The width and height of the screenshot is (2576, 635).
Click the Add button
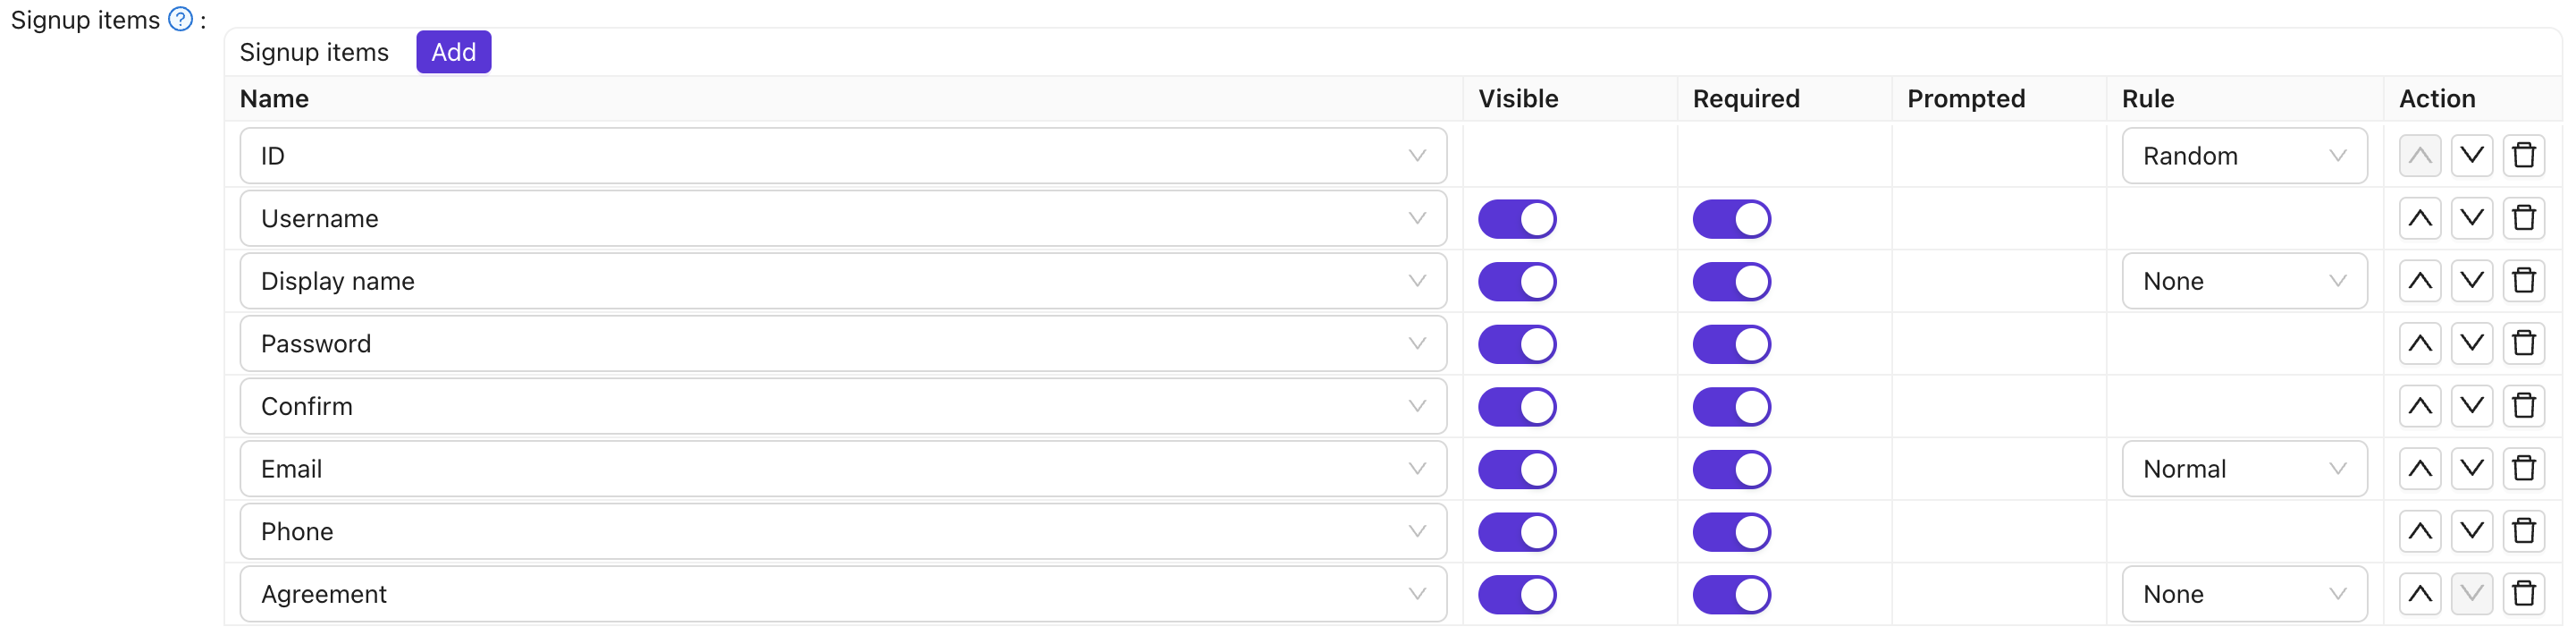click(x=453, y=52)
